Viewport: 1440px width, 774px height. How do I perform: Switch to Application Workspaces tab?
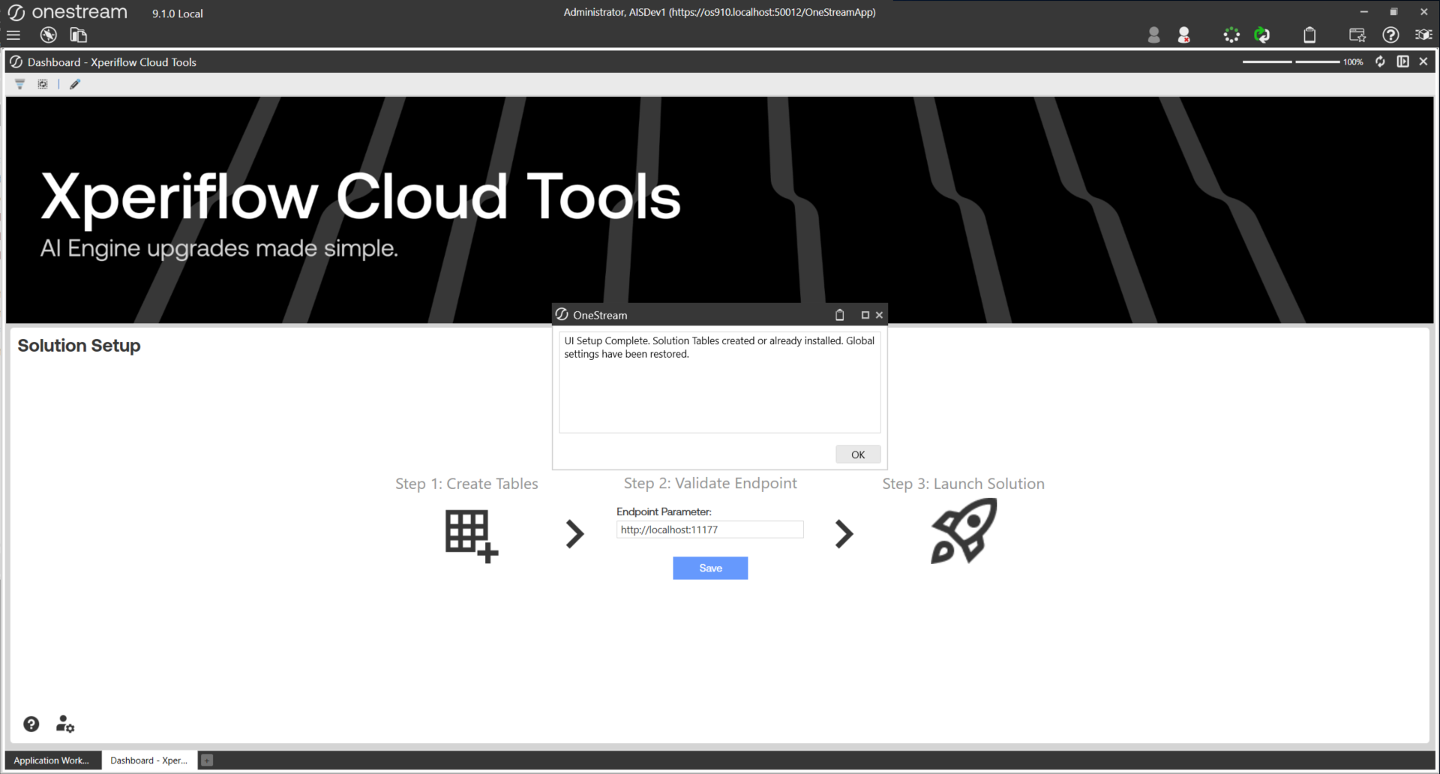(x=52, y=760)
